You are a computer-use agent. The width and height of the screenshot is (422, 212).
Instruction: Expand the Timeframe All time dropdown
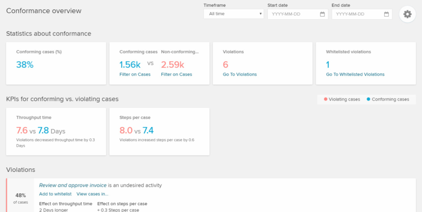click(234, 14)
